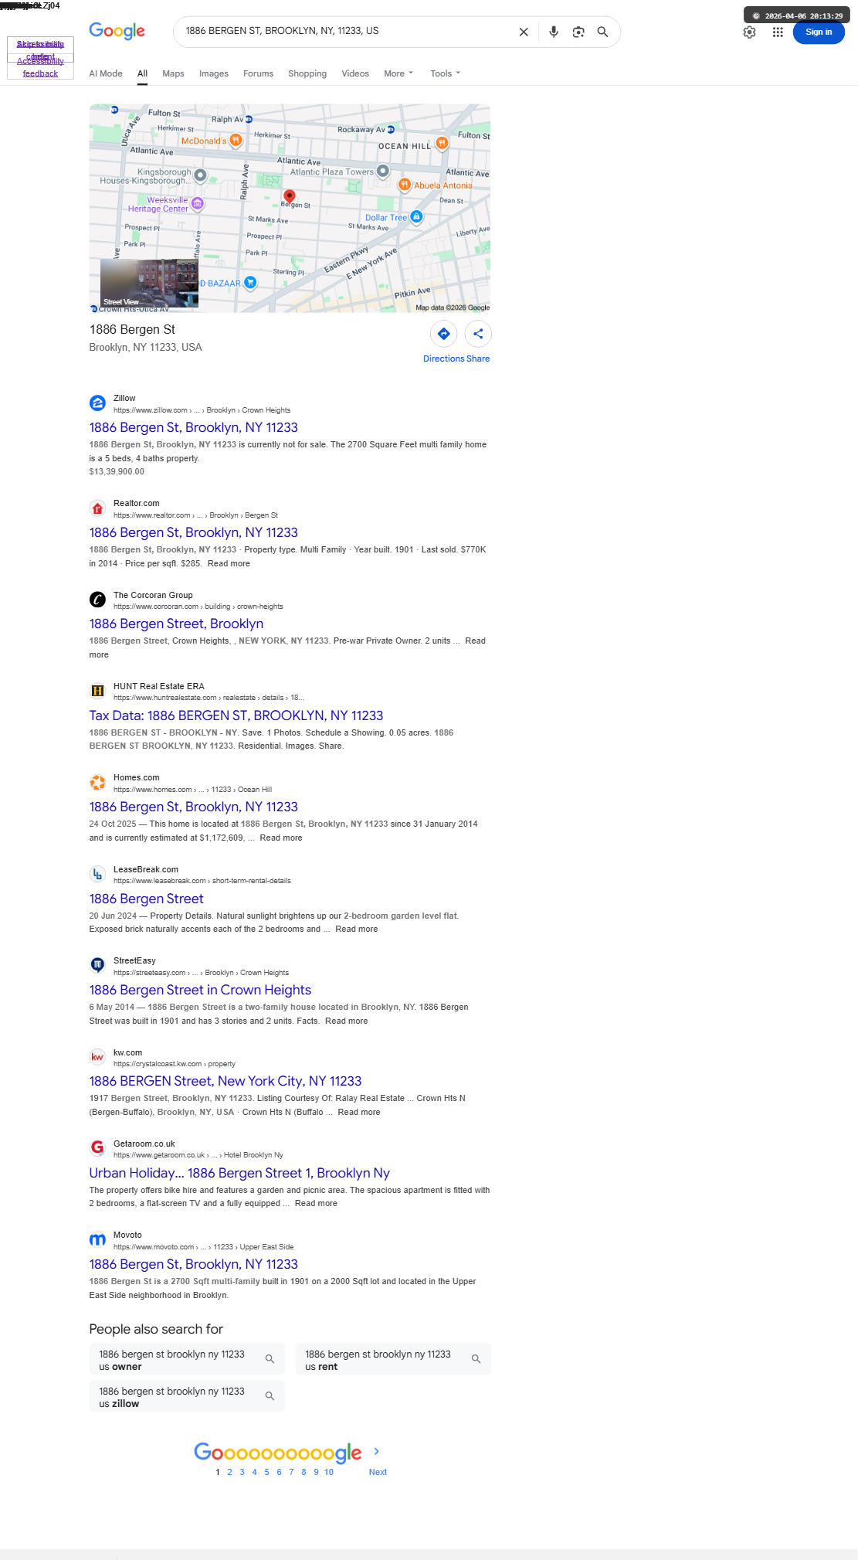Click the Directions icon for 1886 Bergen St
868x1560 pixels.
click(444, 334)
